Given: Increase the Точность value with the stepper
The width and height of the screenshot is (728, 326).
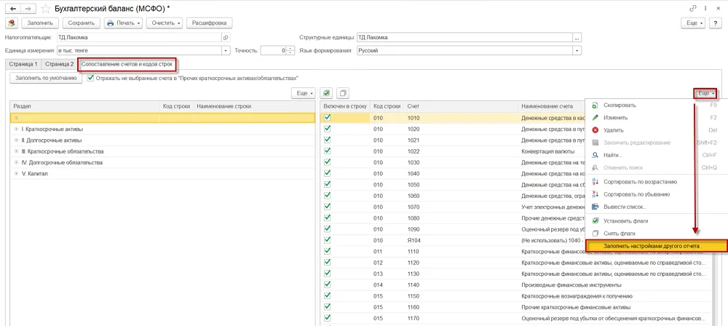Looking at the screenshot, I should pyautogui.click(x=290, y=48).
